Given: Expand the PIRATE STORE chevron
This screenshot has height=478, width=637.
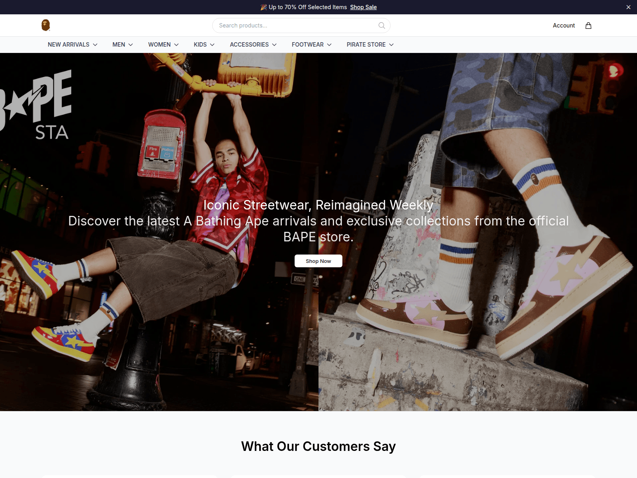Looking at the screenshot, I should pyautogui.click(x=391, y=45).
